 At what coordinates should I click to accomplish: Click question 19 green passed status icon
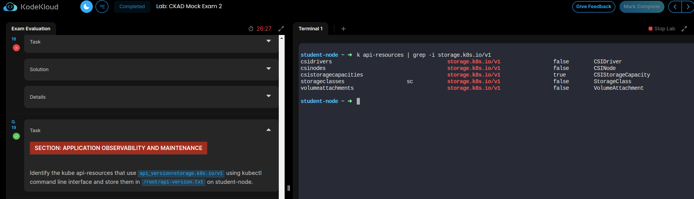pyautogui.click(x=16, y=136)
